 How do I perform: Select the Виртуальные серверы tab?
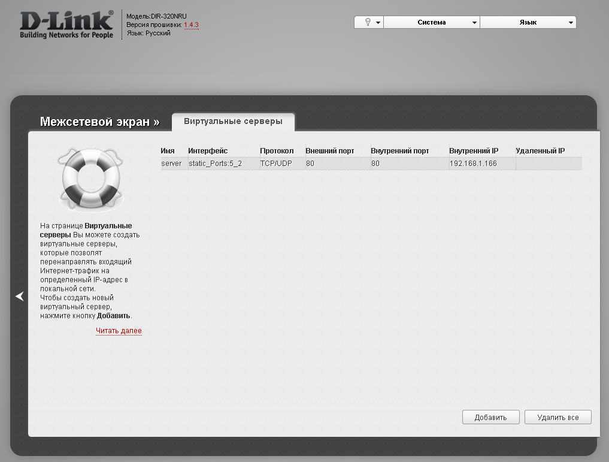coord(233,122)
